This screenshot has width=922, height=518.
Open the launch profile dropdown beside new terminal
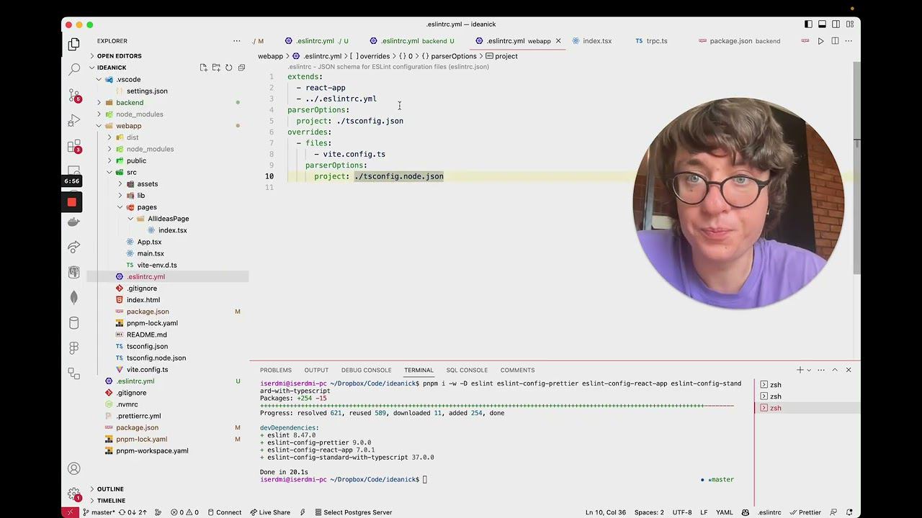pos(809,370)
